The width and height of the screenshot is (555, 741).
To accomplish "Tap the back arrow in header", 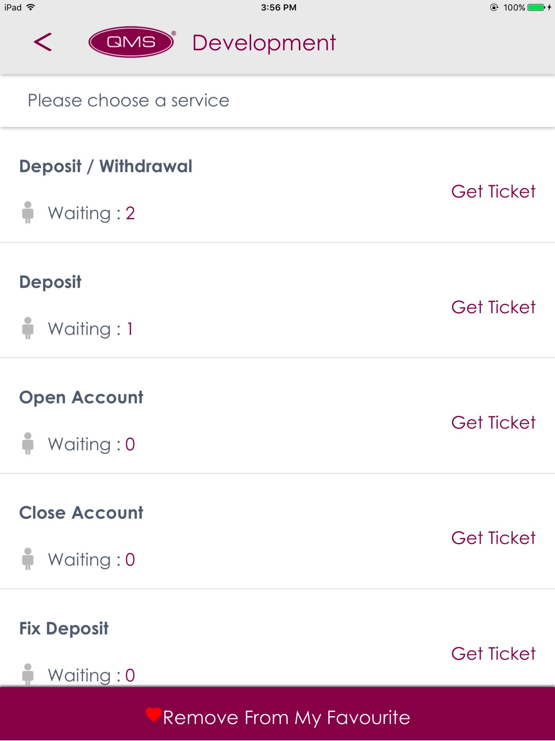I will [x=43, y=42].
